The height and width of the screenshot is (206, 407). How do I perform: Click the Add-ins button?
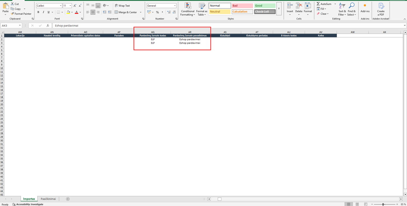click(365, 8)
